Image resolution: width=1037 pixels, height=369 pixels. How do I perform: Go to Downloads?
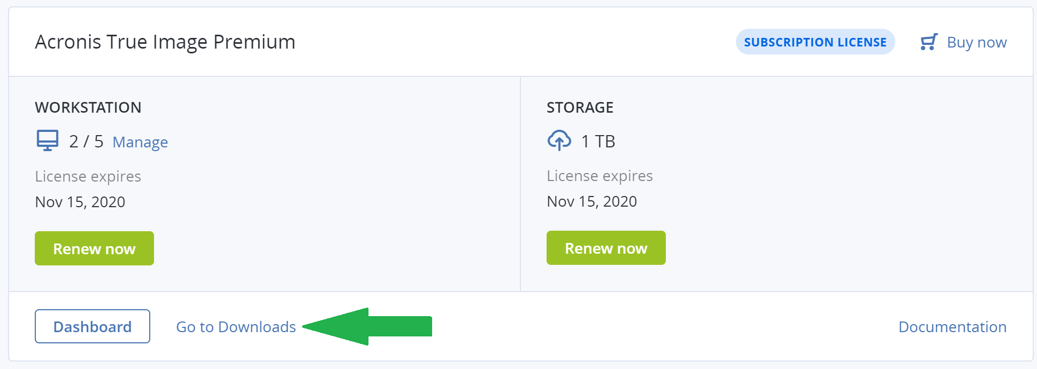click(x=236, y=326)
